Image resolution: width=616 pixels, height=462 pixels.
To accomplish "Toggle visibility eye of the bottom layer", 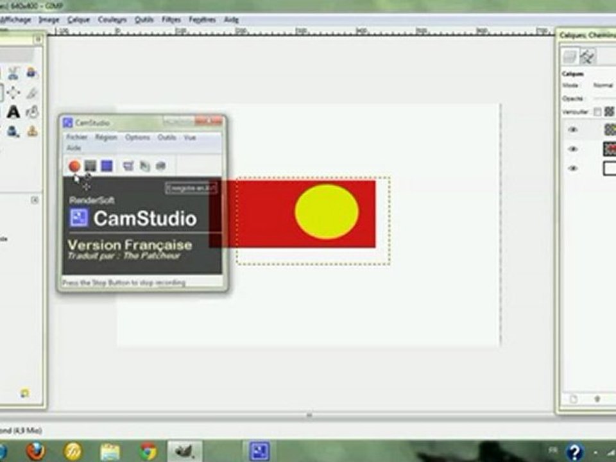I will [x=573, y=168].
